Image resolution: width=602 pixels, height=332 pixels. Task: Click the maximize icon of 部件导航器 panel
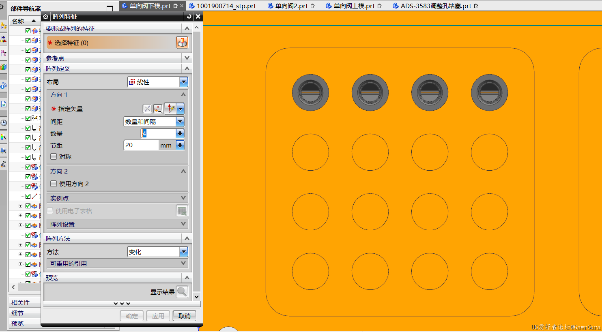[110, 8]
